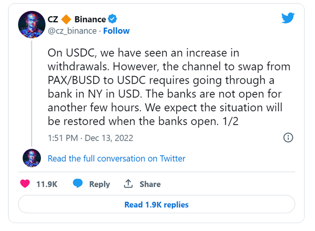Open the 1:51 PM Dec 13 timestamp
315x231 pixels.
click(x=90, y=138)
